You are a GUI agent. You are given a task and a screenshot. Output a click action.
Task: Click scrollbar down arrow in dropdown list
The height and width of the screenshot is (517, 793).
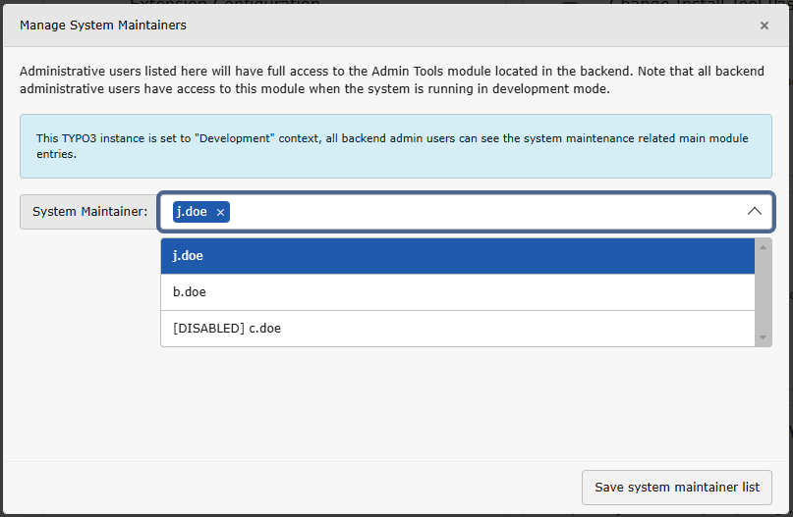[x=763, y=337]
